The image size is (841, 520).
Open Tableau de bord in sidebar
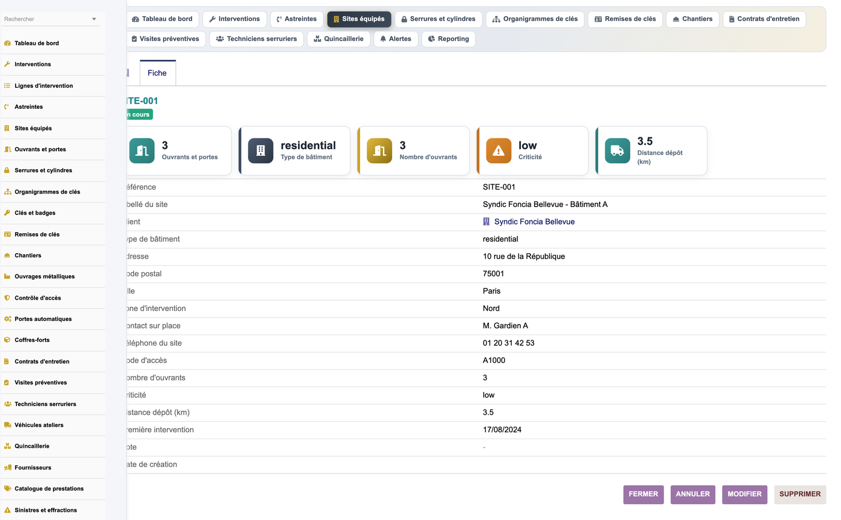pyautogui.click(x=37, y=43)
